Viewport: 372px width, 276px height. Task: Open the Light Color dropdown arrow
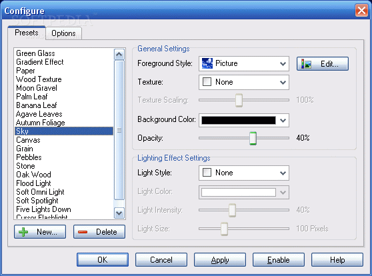[283, 192]
